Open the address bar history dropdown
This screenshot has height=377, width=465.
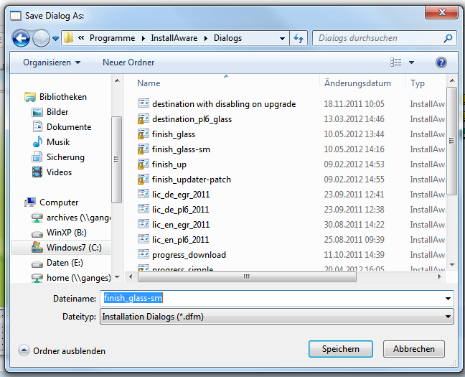(282, 38)
